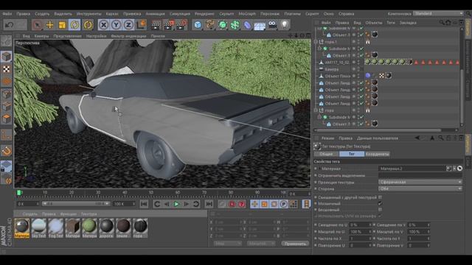Jump to the timeline start
The width and height of the screenshot is (472, 265).
coord(144,204)
